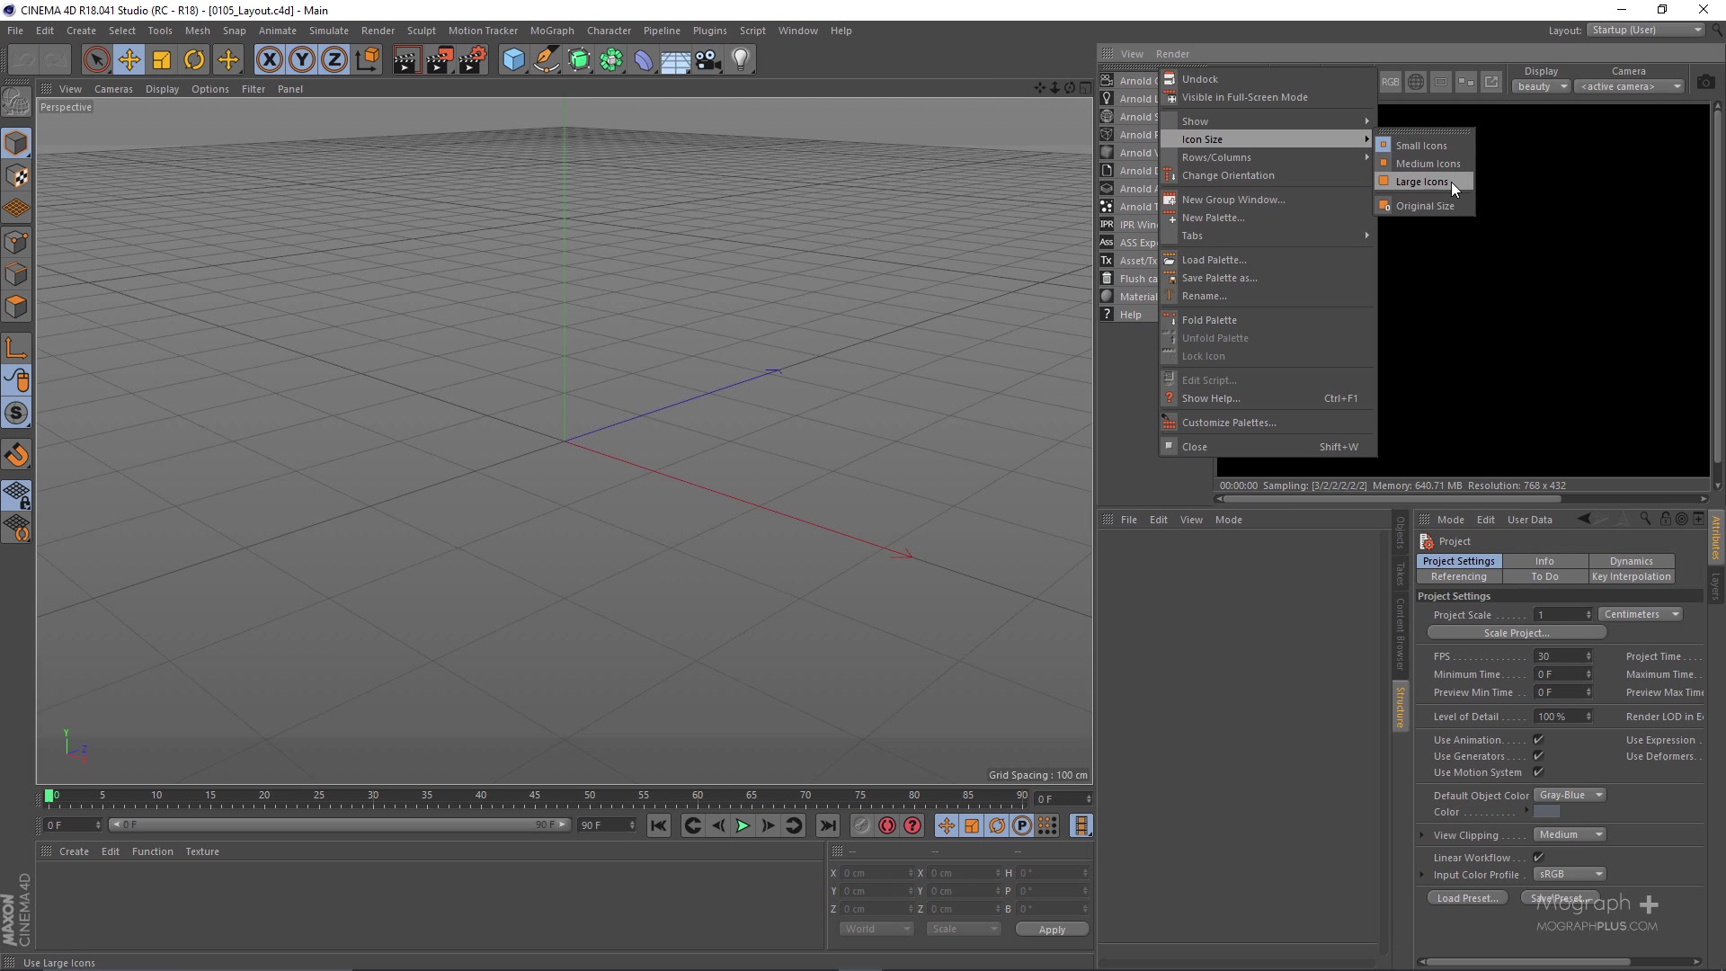Flush caches using the Arnold palette icon

click(1107, 279)
